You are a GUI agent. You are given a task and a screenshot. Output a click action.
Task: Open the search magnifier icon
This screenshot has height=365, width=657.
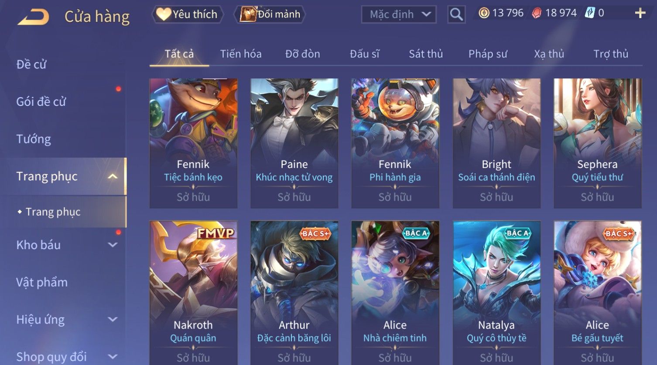click(x=456, y=14)
